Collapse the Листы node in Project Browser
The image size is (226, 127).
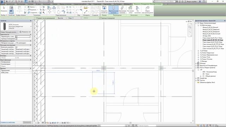pyautogui.click(x=196, y=67)
